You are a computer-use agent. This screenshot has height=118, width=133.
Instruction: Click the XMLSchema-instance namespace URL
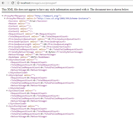[63, 18]
